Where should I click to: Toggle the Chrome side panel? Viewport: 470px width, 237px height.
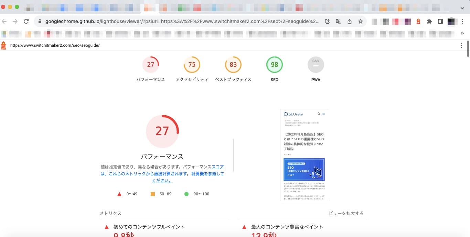(440, 21)
